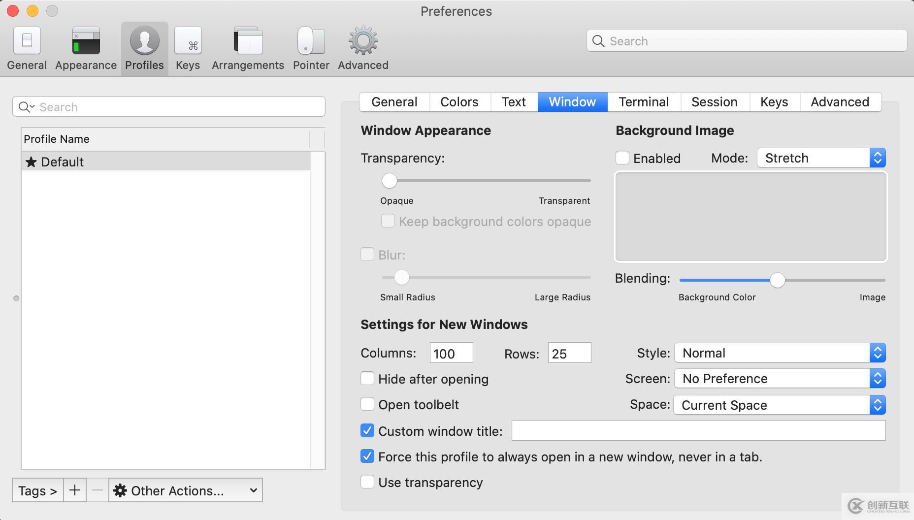914x520 pixels.
Task: Click the Advanced gear toolbar icon
Action: pos(362,47)
